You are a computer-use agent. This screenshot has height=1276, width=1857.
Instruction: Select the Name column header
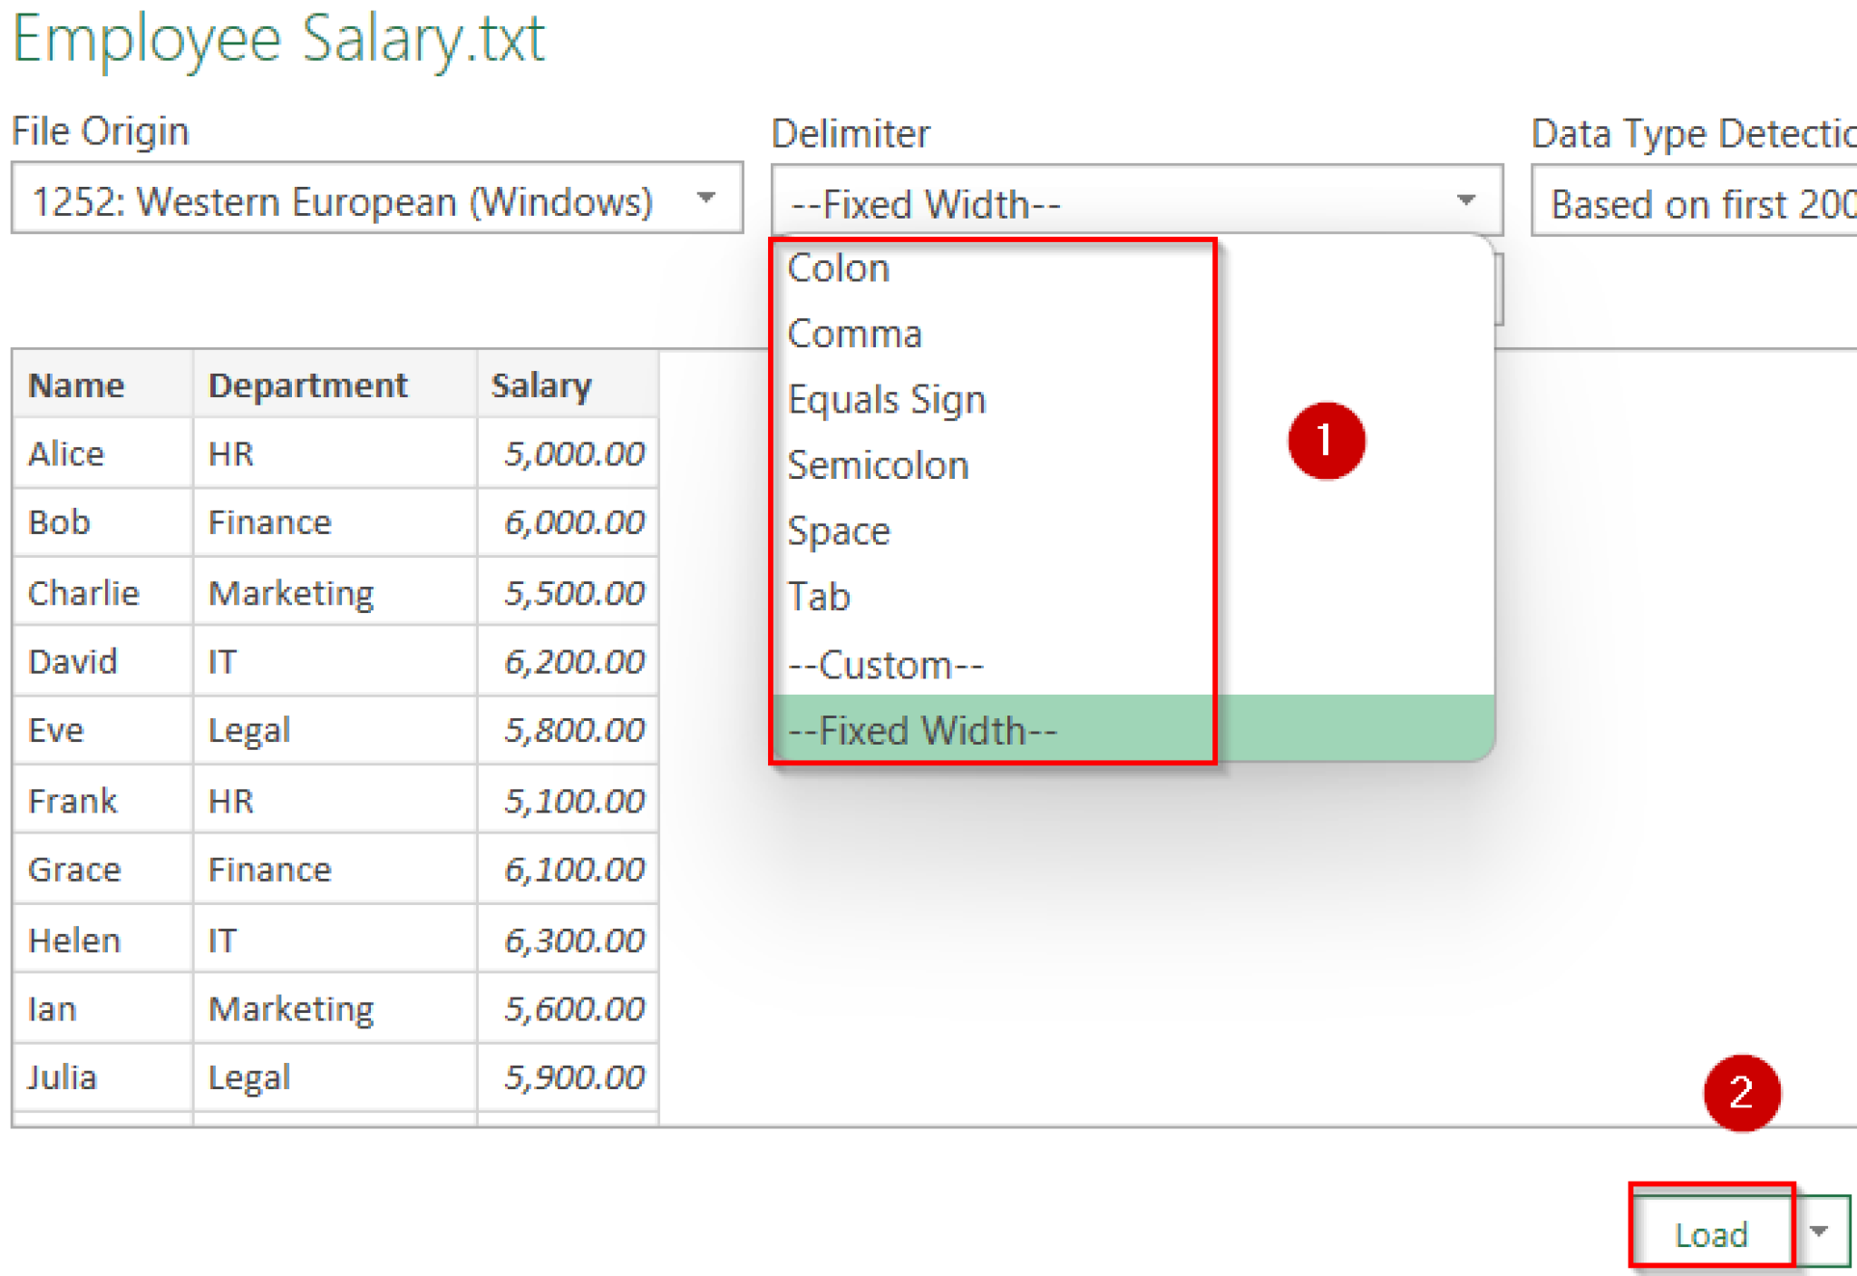point(77,385)
